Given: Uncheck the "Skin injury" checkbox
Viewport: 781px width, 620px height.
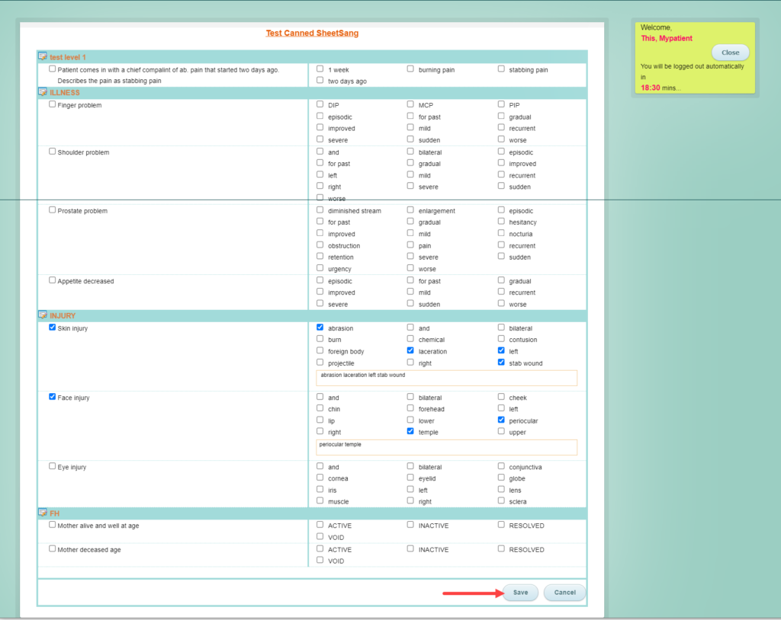Looking at the screenshot, I should 52,328.
